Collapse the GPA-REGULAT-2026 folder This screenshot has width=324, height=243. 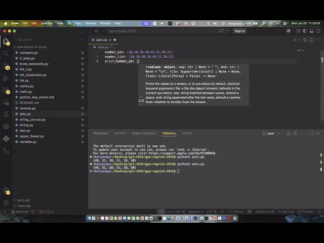(30, 47)
